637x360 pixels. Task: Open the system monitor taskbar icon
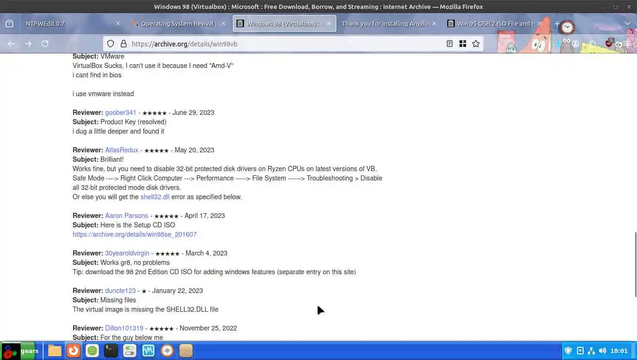tap(148, 351)
